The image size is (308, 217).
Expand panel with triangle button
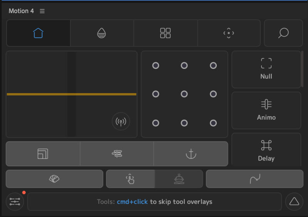coord(294,201)
